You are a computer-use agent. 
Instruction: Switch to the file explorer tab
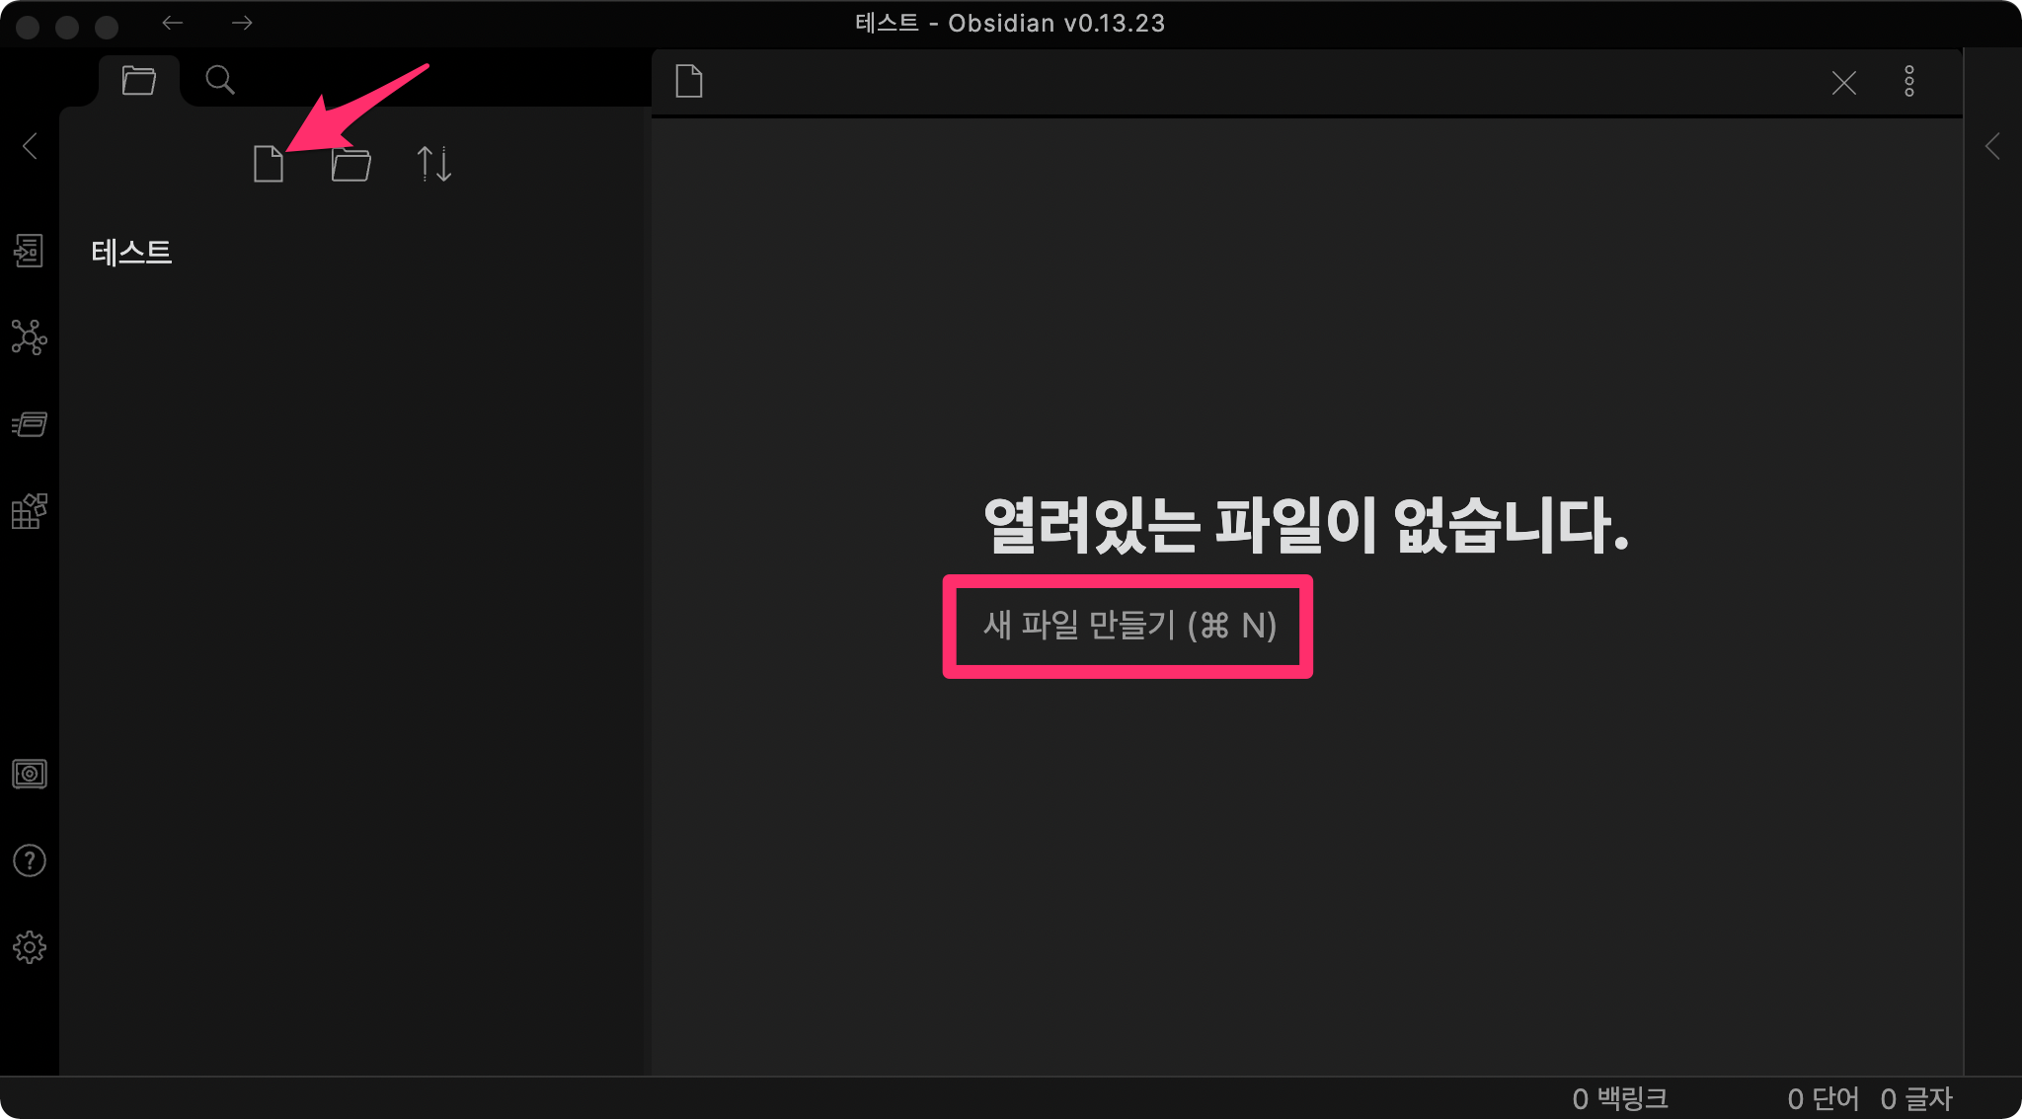[x=138, y=80]
